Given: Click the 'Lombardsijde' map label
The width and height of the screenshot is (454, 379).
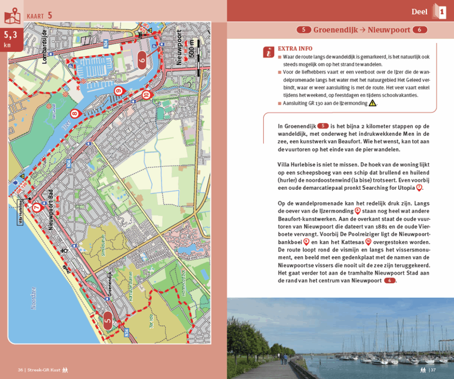Looking at the screenshot, I should pyautogui.click(x=44, y=47).
